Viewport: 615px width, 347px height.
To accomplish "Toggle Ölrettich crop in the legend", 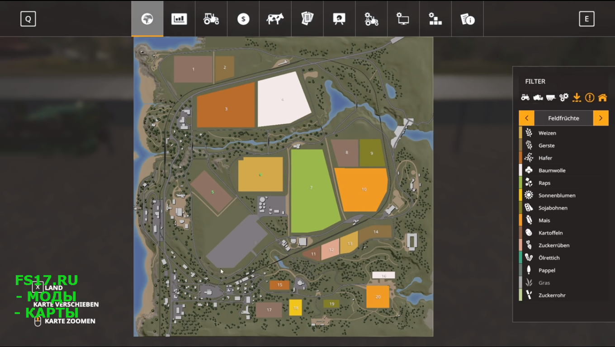I will tap(563, 258).
